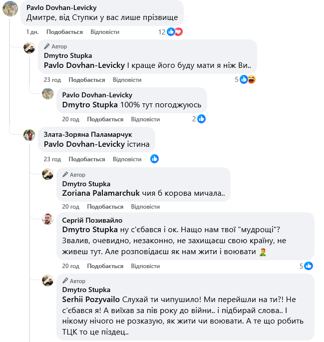Click the pencil "Автор" badge above the last comment
The width and height of the screenshot is (324, 342).
tap(74, 281)
